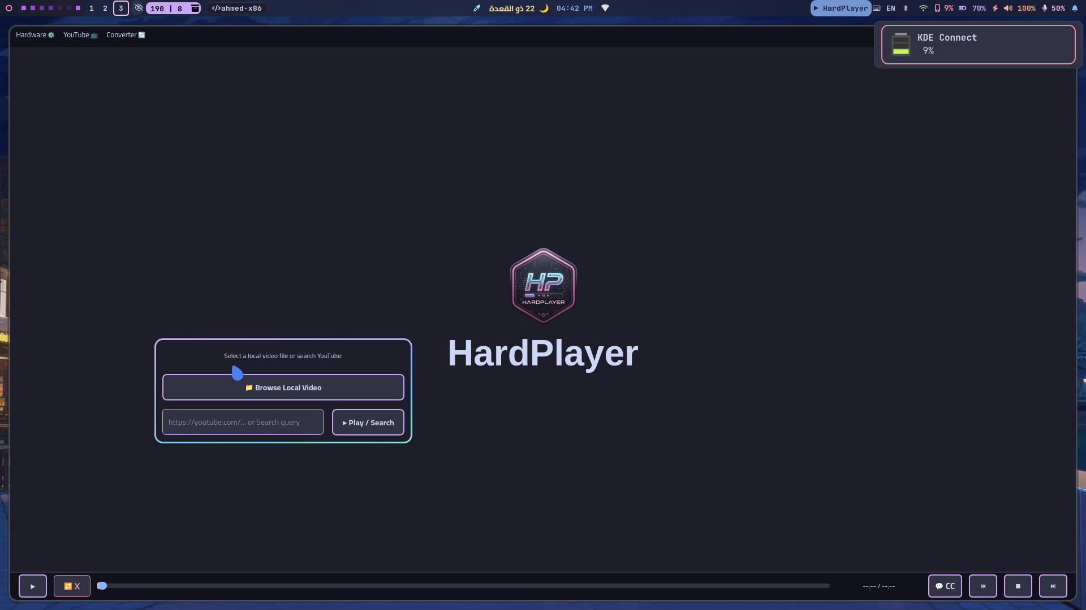This screenshot has width=1086, height=610.
Task: Click the playback time --:-- / --:-- label
Action: pos(879,586)
